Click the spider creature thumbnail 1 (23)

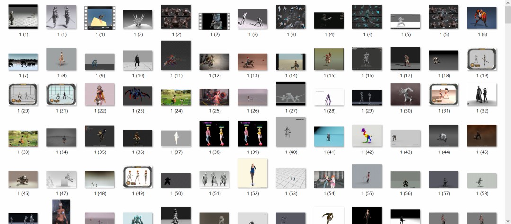click(138, 96)
